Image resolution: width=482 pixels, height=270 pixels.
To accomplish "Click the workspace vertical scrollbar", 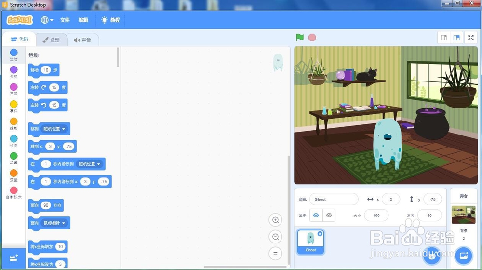I will 288,210.
